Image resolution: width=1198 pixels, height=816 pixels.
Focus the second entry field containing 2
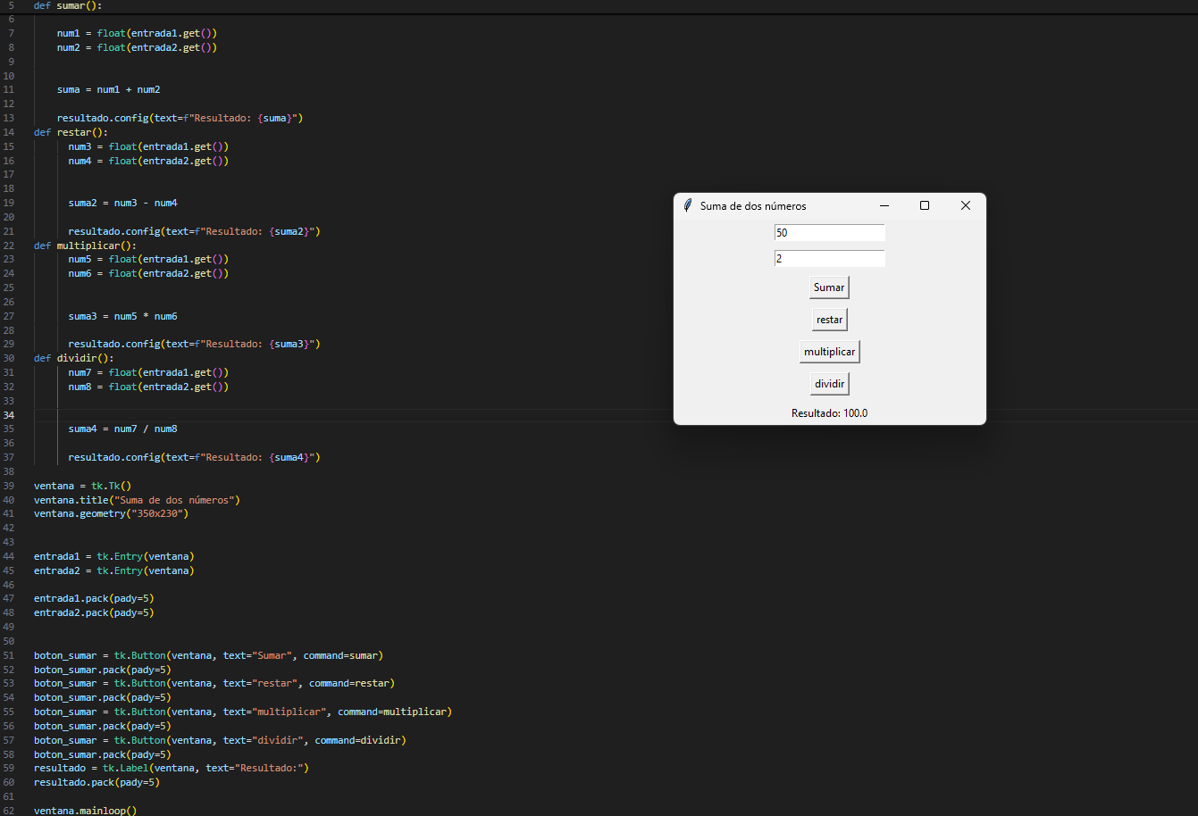pyautogui.click(x=829, y=259)
